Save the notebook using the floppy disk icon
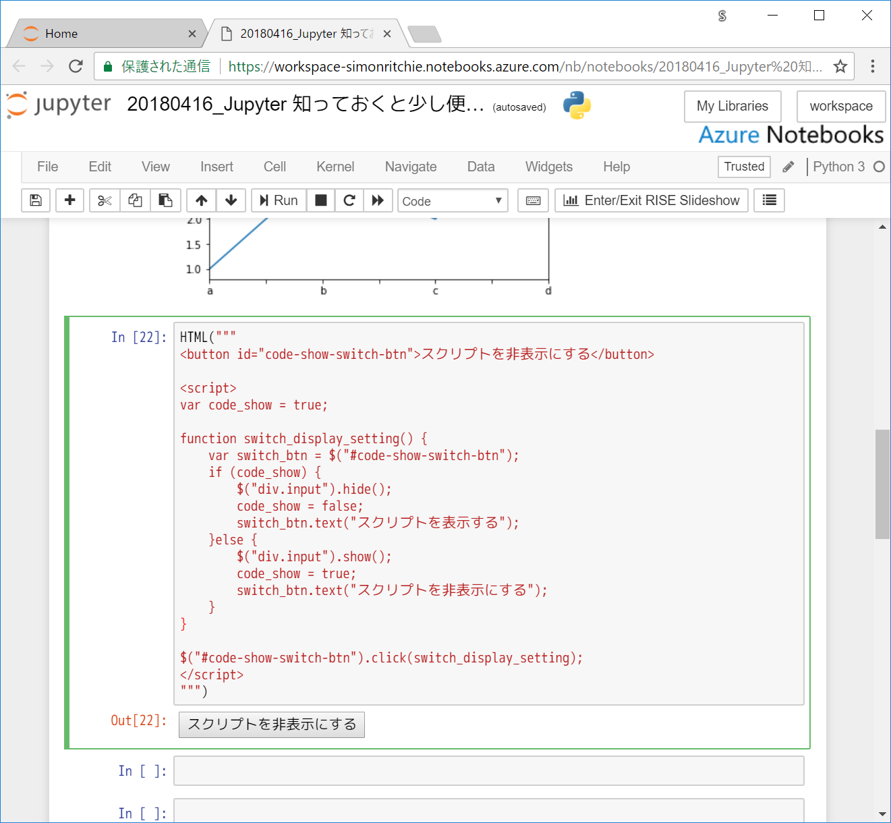Viewport: 891px width, 823px height. [36, 200]
